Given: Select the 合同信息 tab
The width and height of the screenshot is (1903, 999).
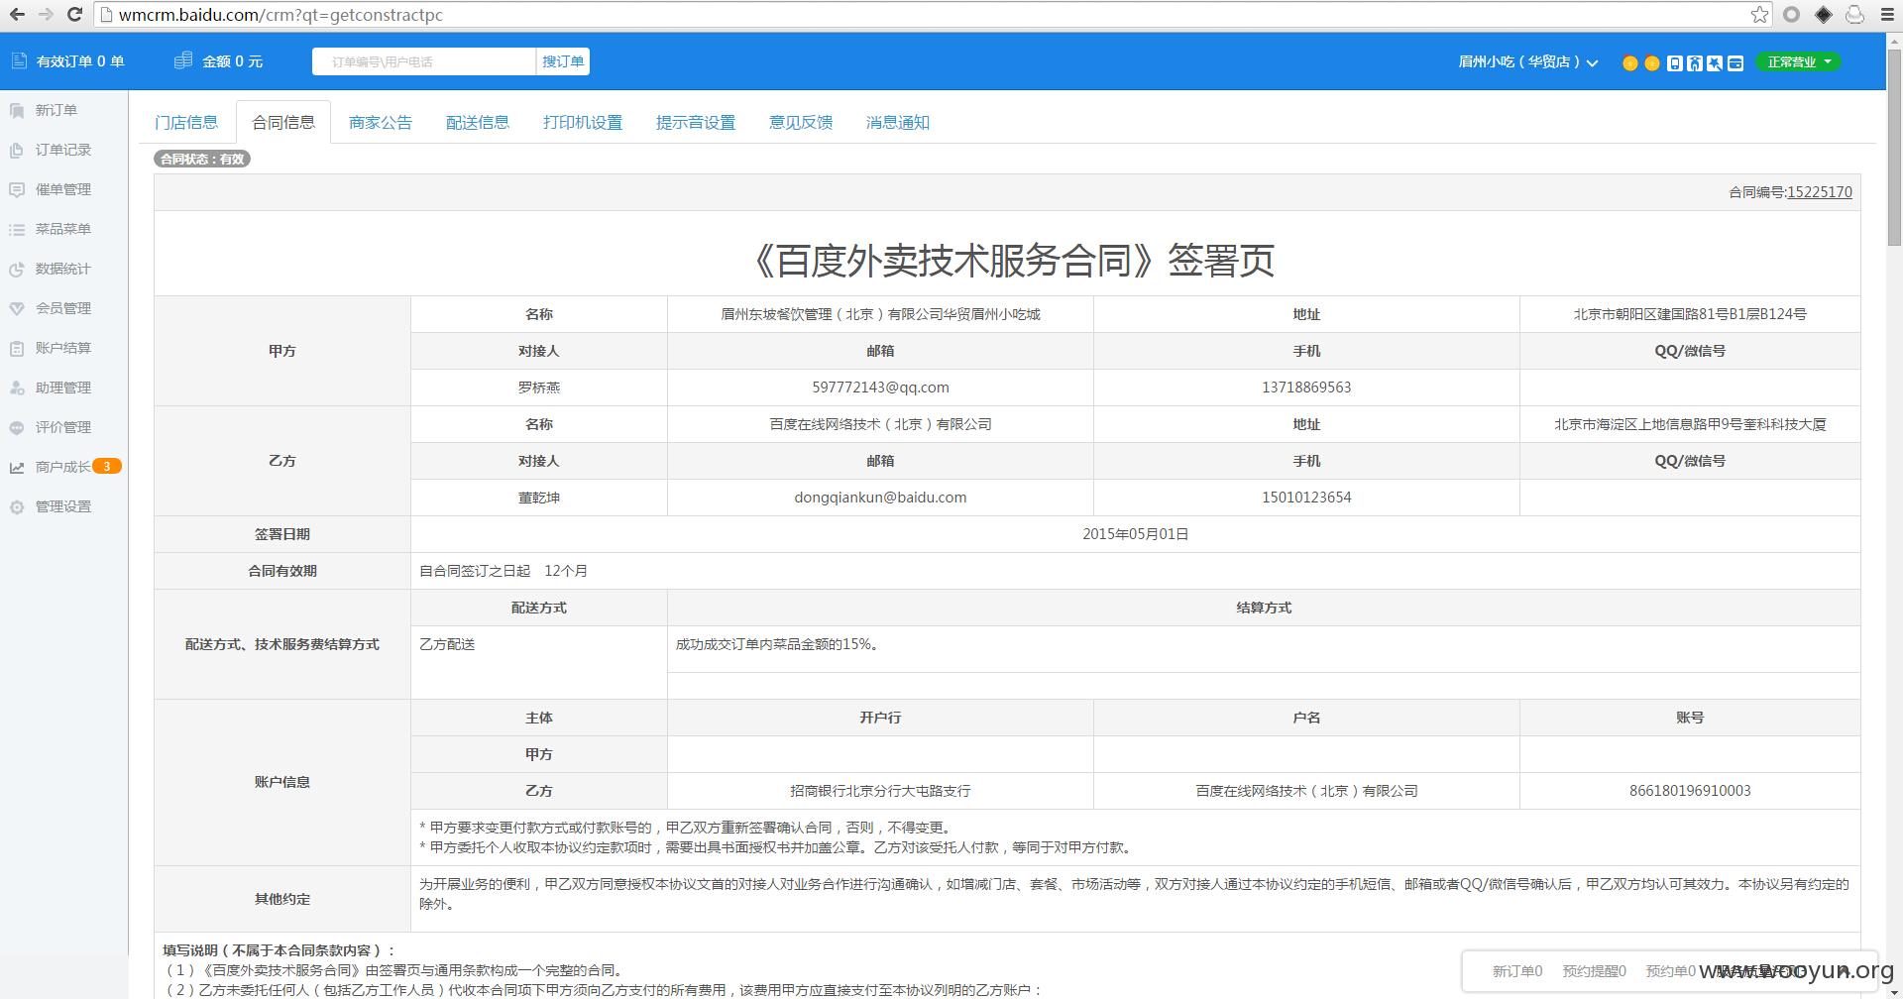Looking at the screenshot, I should tap(283, 122).
